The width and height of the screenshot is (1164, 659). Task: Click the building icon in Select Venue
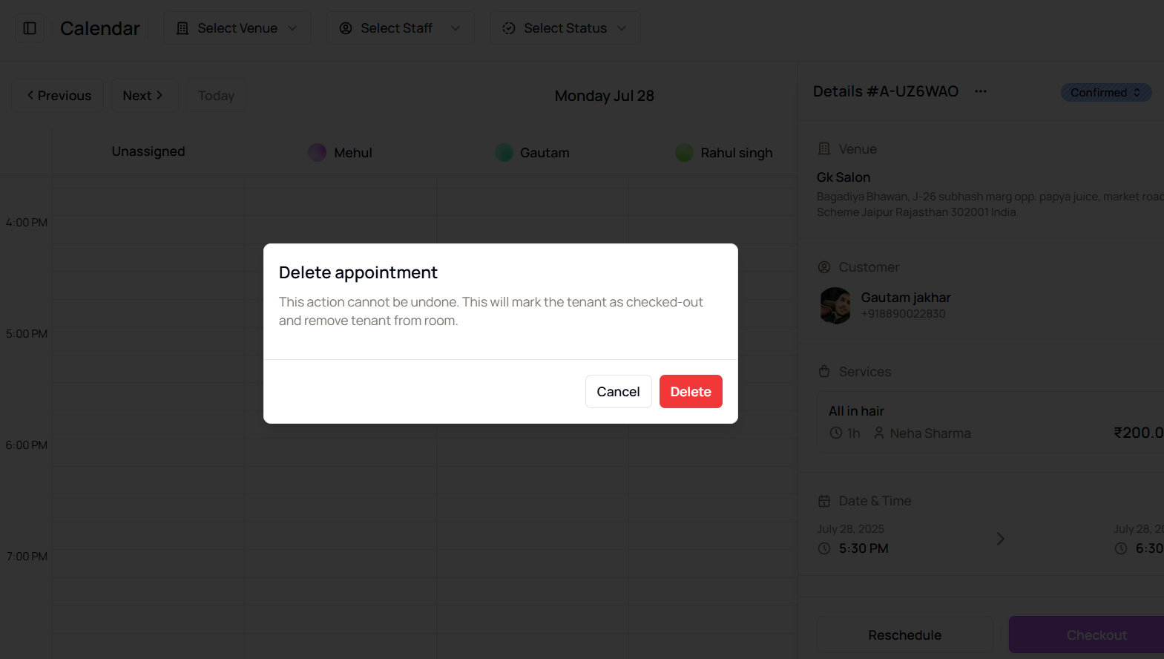tap(183, 28)
